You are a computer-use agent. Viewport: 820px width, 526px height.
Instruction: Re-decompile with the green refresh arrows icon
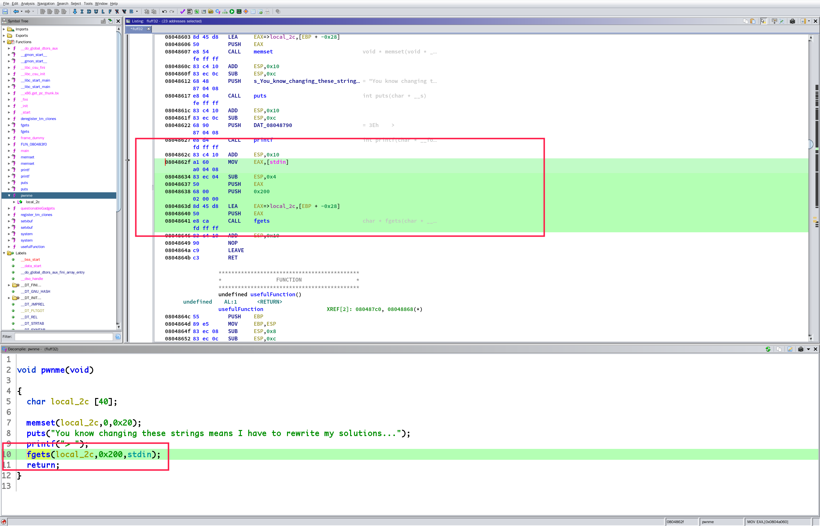[768, 349]
